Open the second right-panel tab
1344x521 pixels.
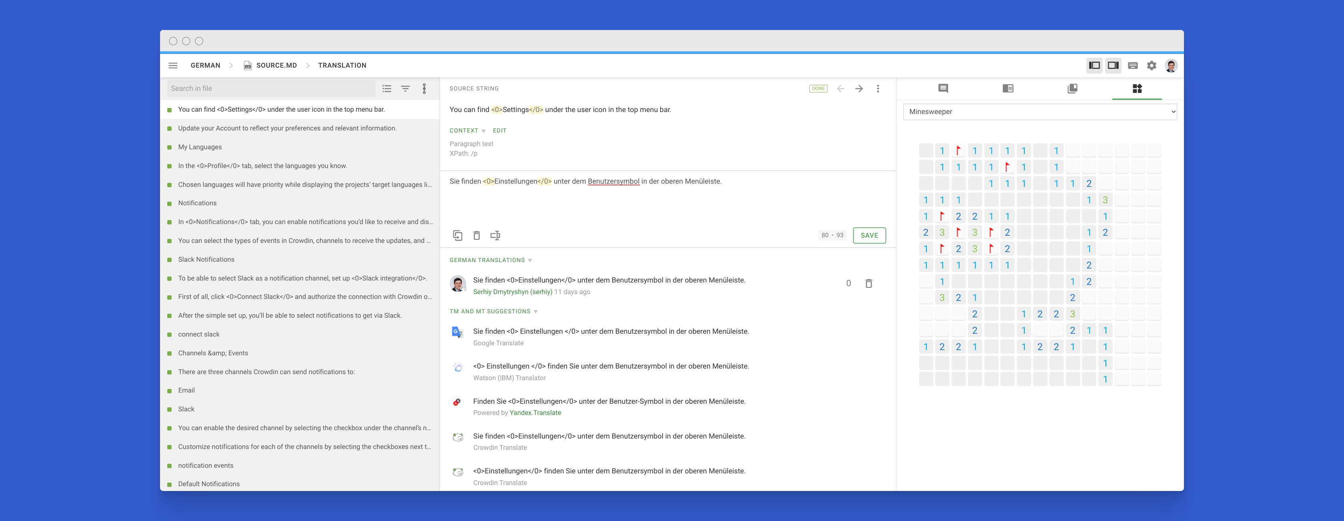[1007, 89]
